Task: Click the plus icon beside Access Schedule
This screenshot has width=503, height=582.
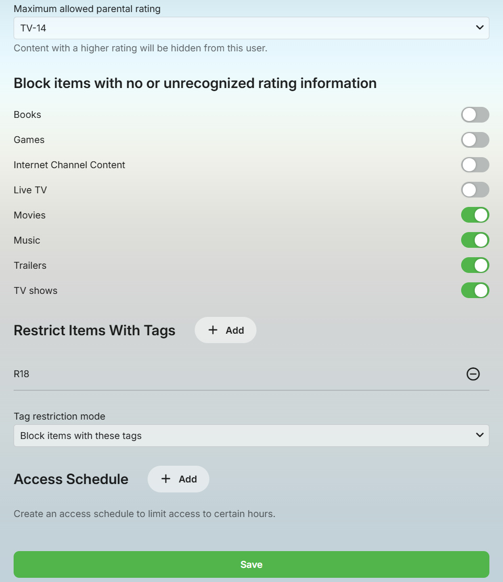Action: (165, 479)
